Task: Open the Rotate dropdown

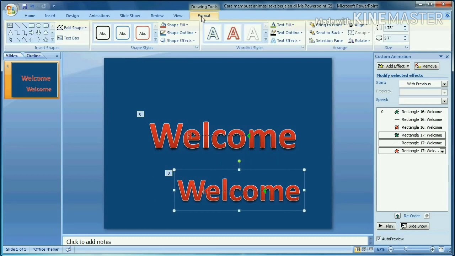Action: tap(359, 41)
